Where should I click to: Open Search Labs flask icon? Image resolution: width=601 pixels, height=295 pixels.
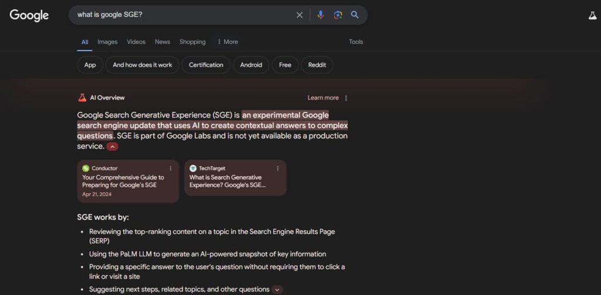point(592,16)
